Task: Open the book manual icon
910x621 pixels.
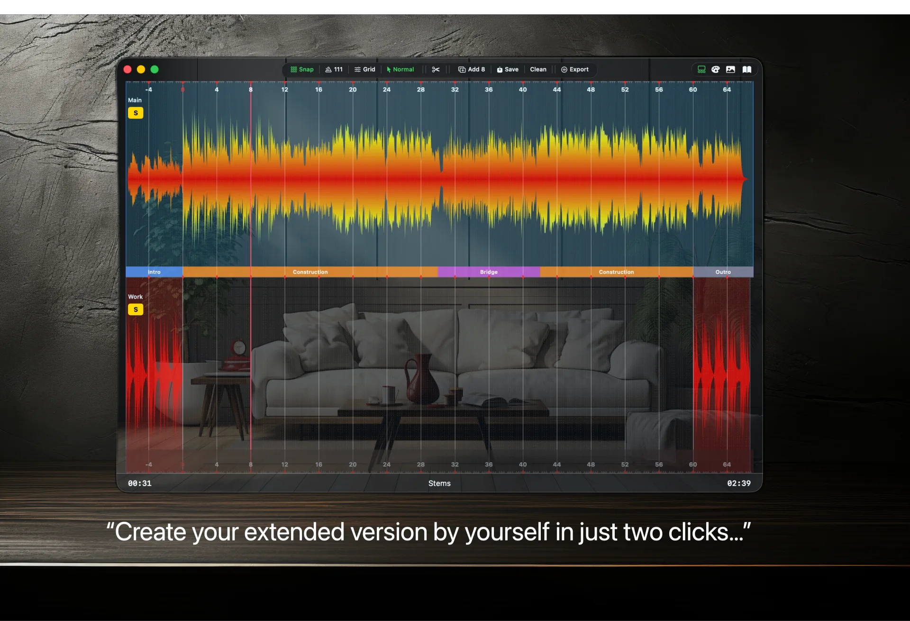Action: tap(746, 69)
